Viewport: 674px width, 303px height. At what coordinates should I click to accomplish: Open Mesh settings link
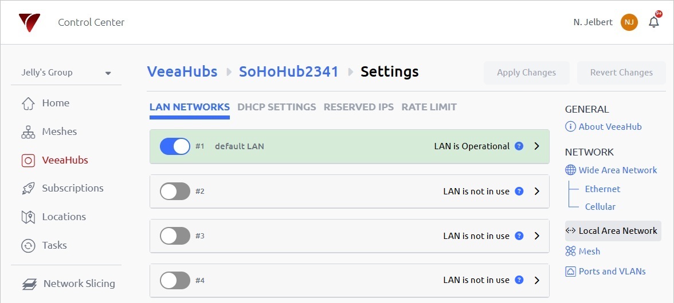point(589,251)
